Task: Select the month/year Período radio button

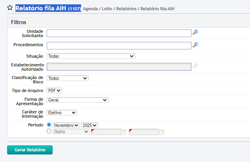Action: click(x=49, y=125)
